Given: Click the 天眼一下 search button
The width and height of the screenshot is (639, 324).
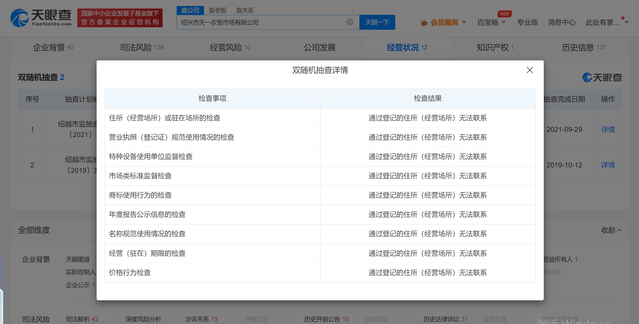Looking at the screenshot, I should click(377, 22).
